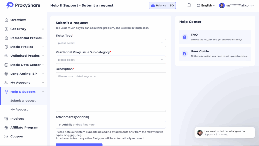Click the ProxyShare logo icon
259x146 pixels.
[10, 5]
